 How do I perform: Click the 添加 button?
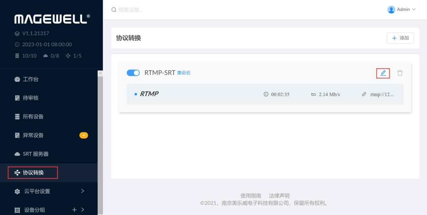400,38
